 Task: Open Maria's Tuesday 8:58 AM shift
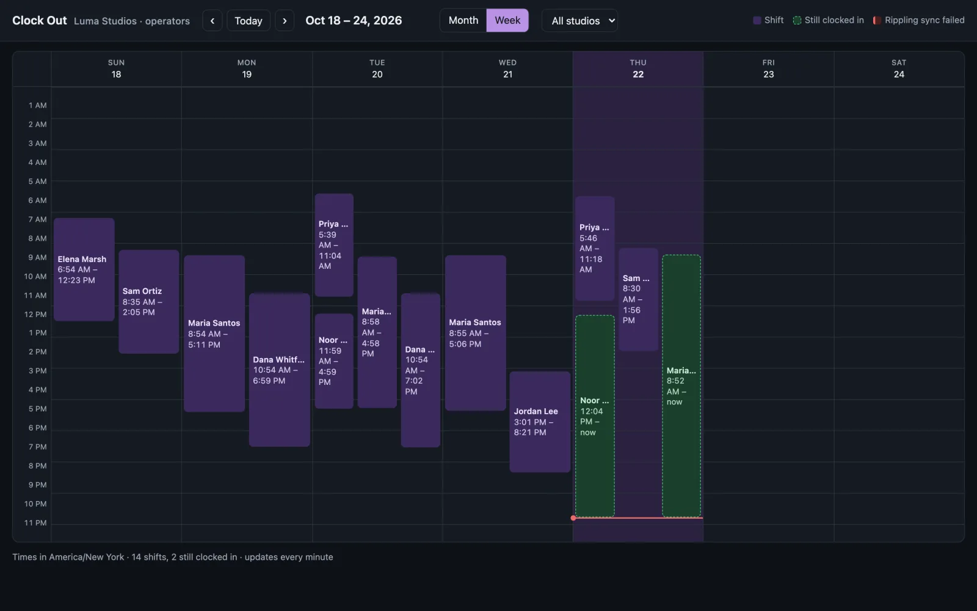[x=377, y=332]
